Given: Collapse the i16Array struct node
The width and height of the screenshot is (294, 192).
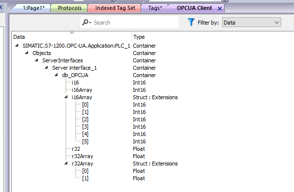Looking at the screenshot, I should [x=66, y=97].
